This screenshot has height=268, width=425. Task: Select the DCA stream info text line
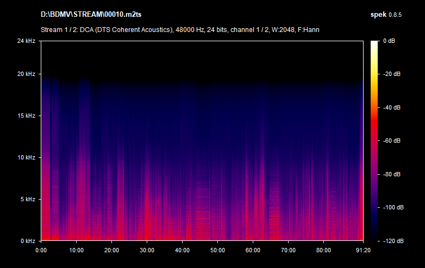click(x=179, y=29)
